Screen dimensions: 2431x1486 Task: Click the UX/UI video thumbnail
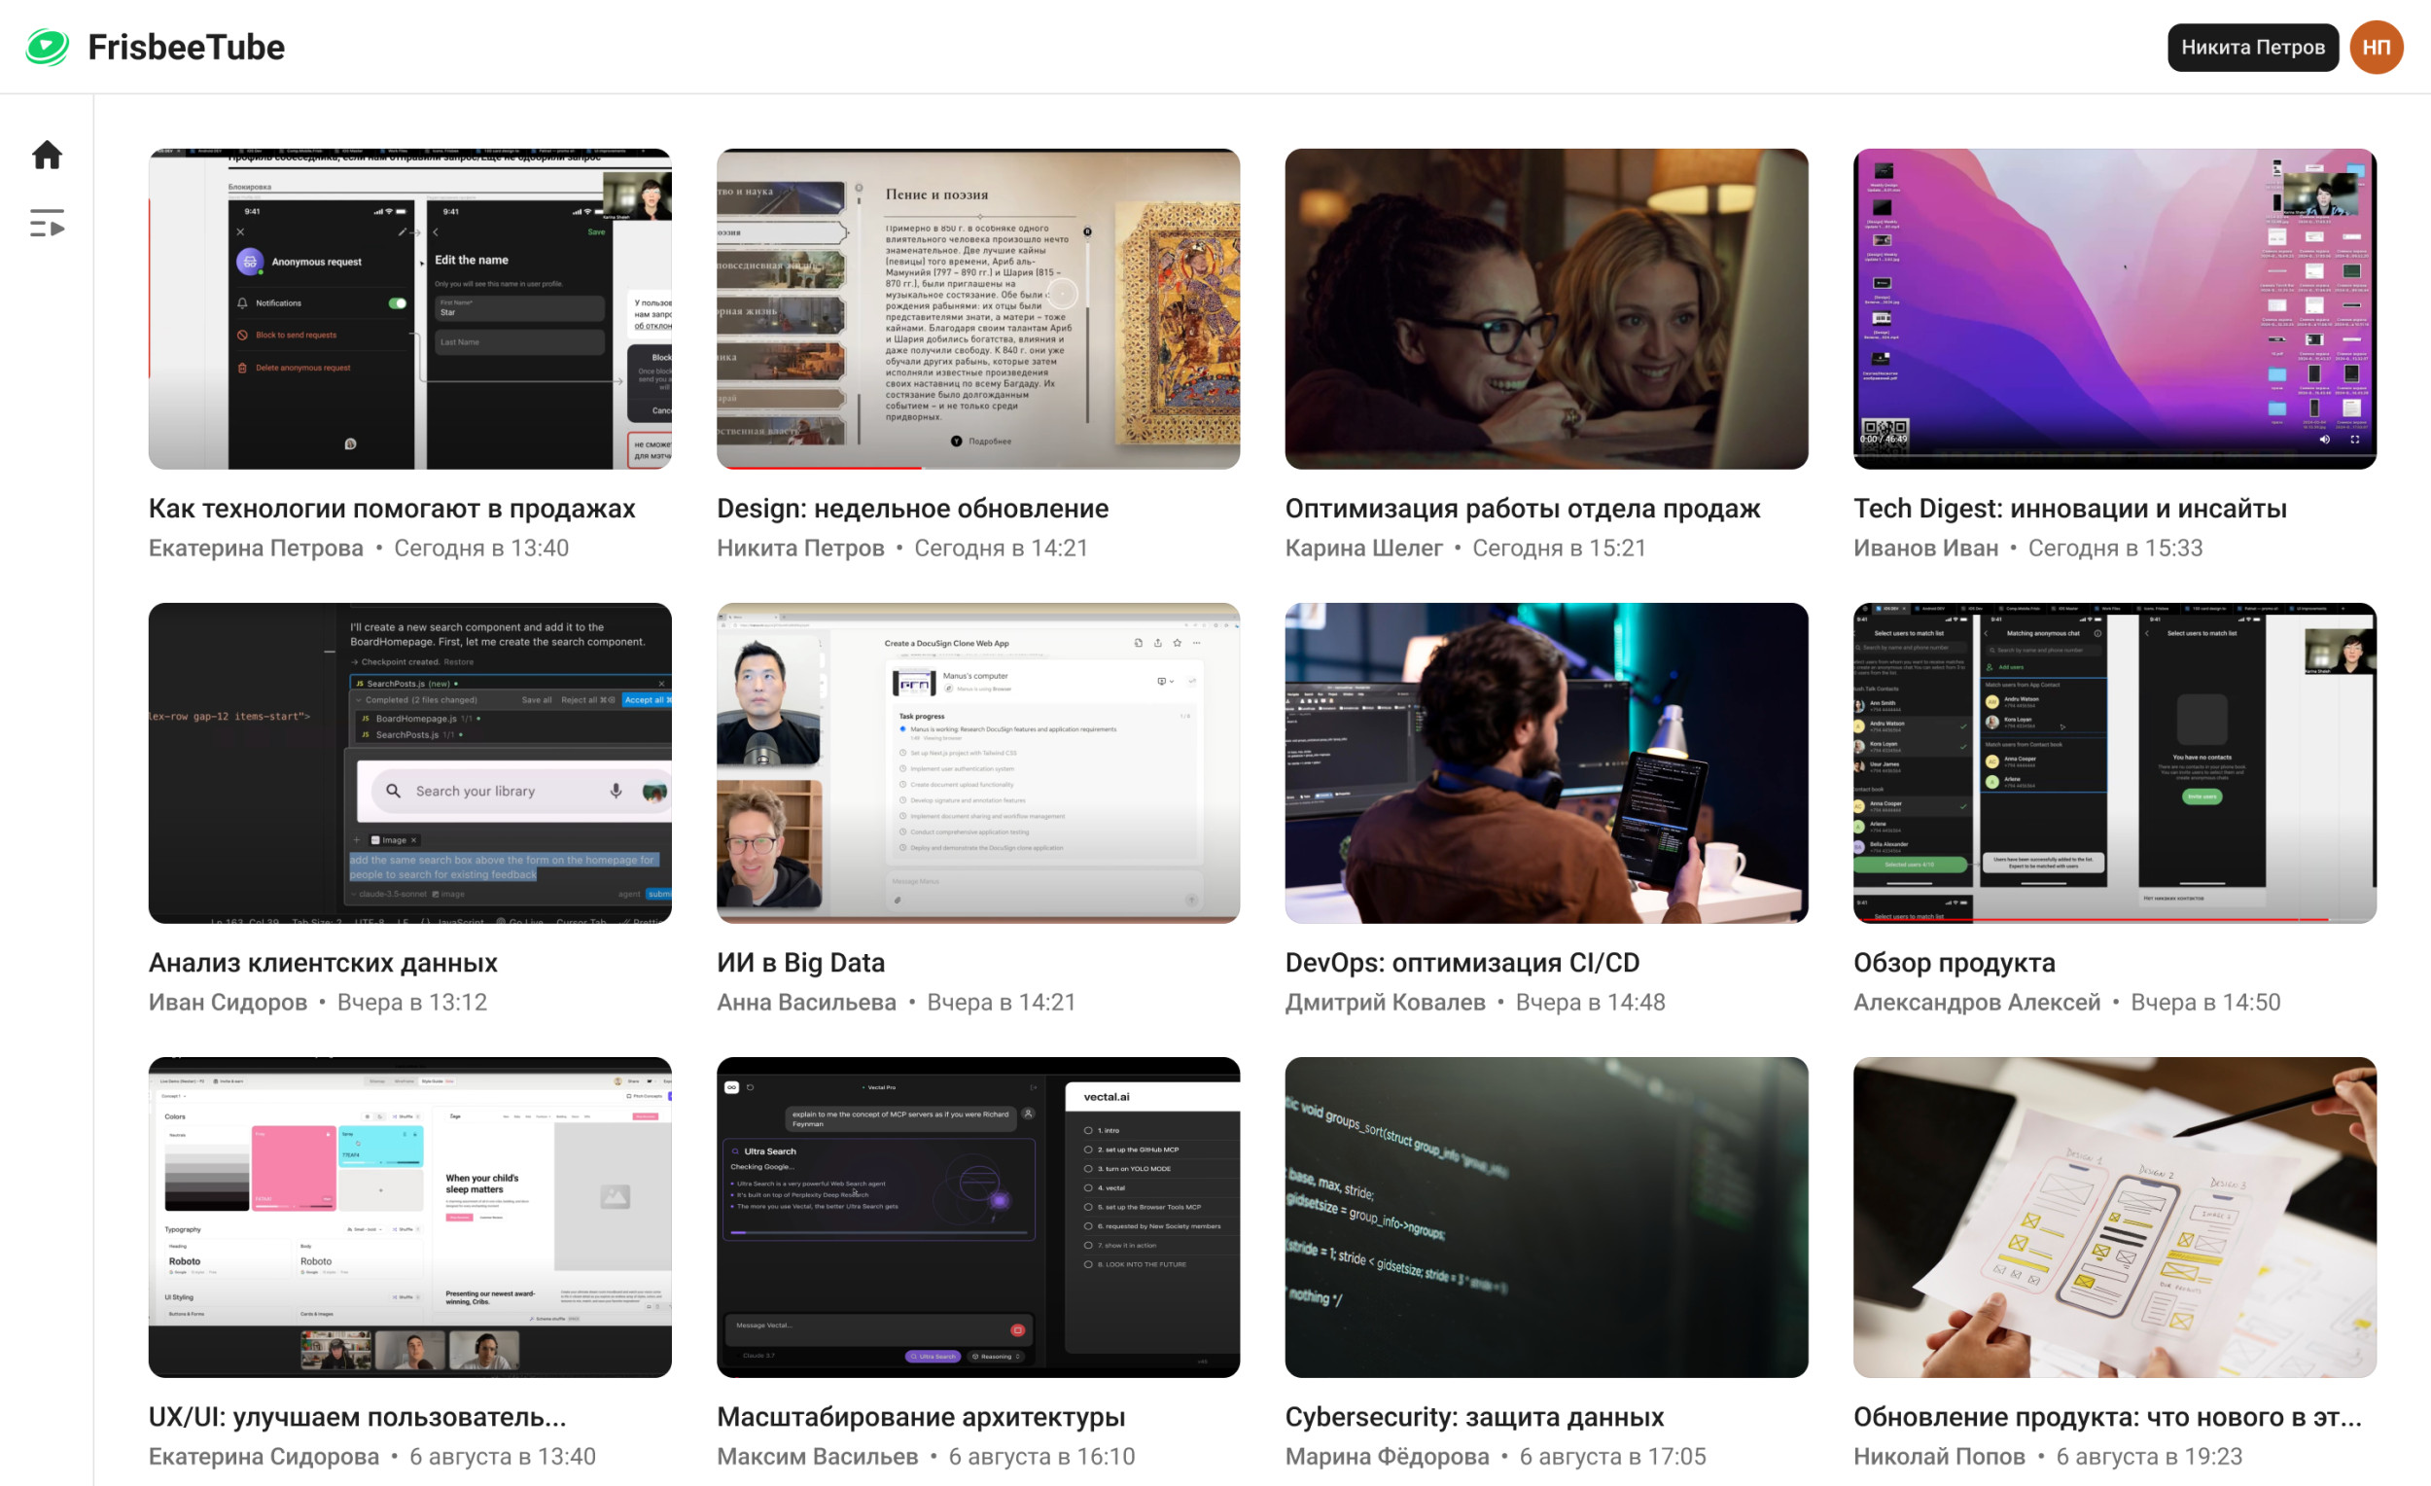pos(409,1217)
